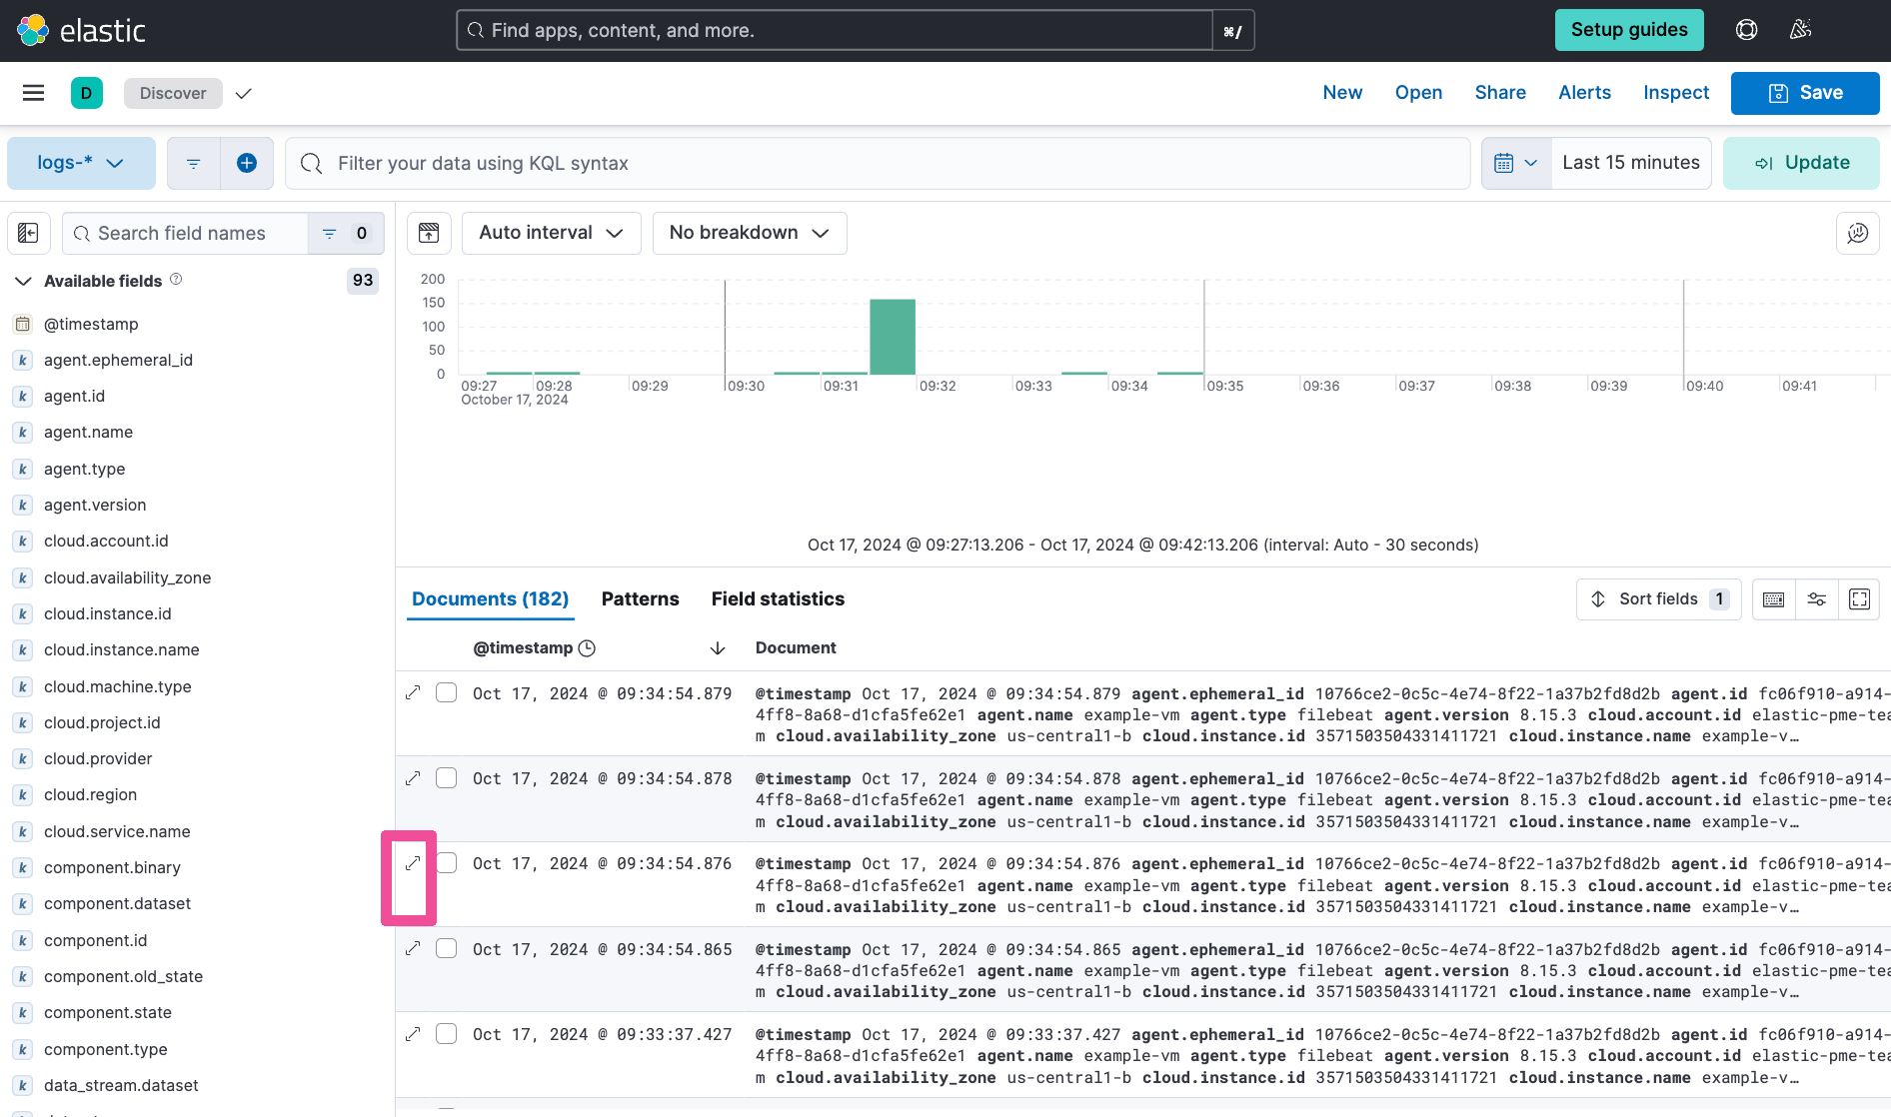The height and width of the screenshot is (1117, 1891).
Task: Open chart edit visualization icon
Action: 1858,233
